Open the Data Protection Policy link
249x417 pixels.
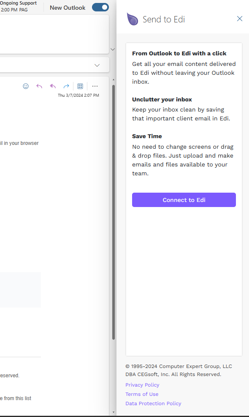(x=153, y=403)
